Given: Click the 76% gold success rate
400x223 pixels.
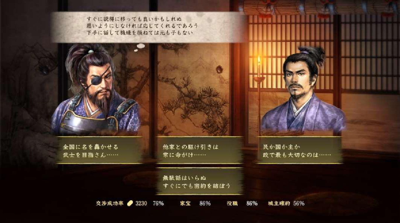Looking at the screenshot, I should (158, 203).
